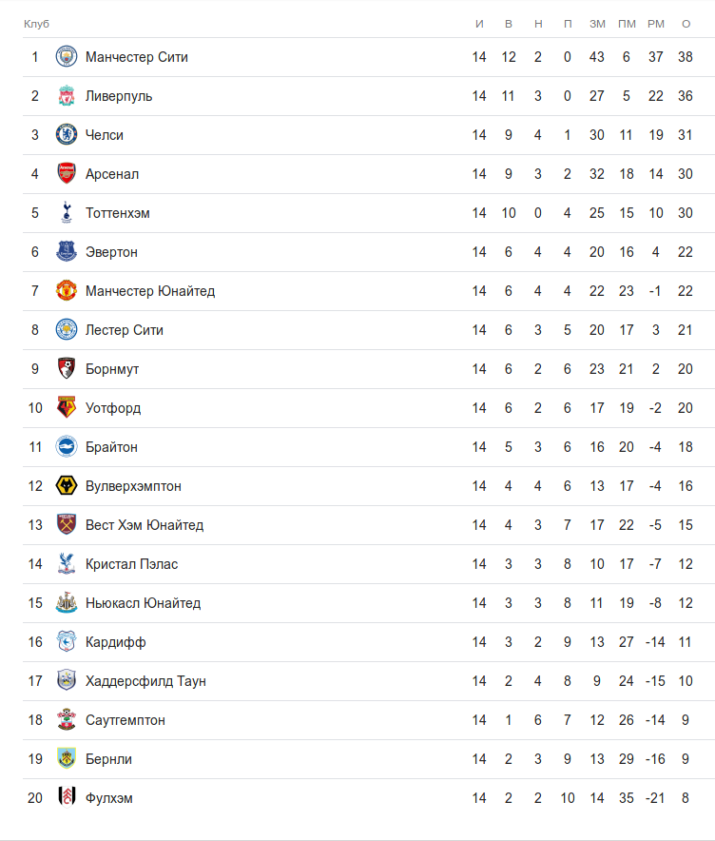The image size is (715, 841).
Task: Click the Everton club badge
Action: pos(66,252)
